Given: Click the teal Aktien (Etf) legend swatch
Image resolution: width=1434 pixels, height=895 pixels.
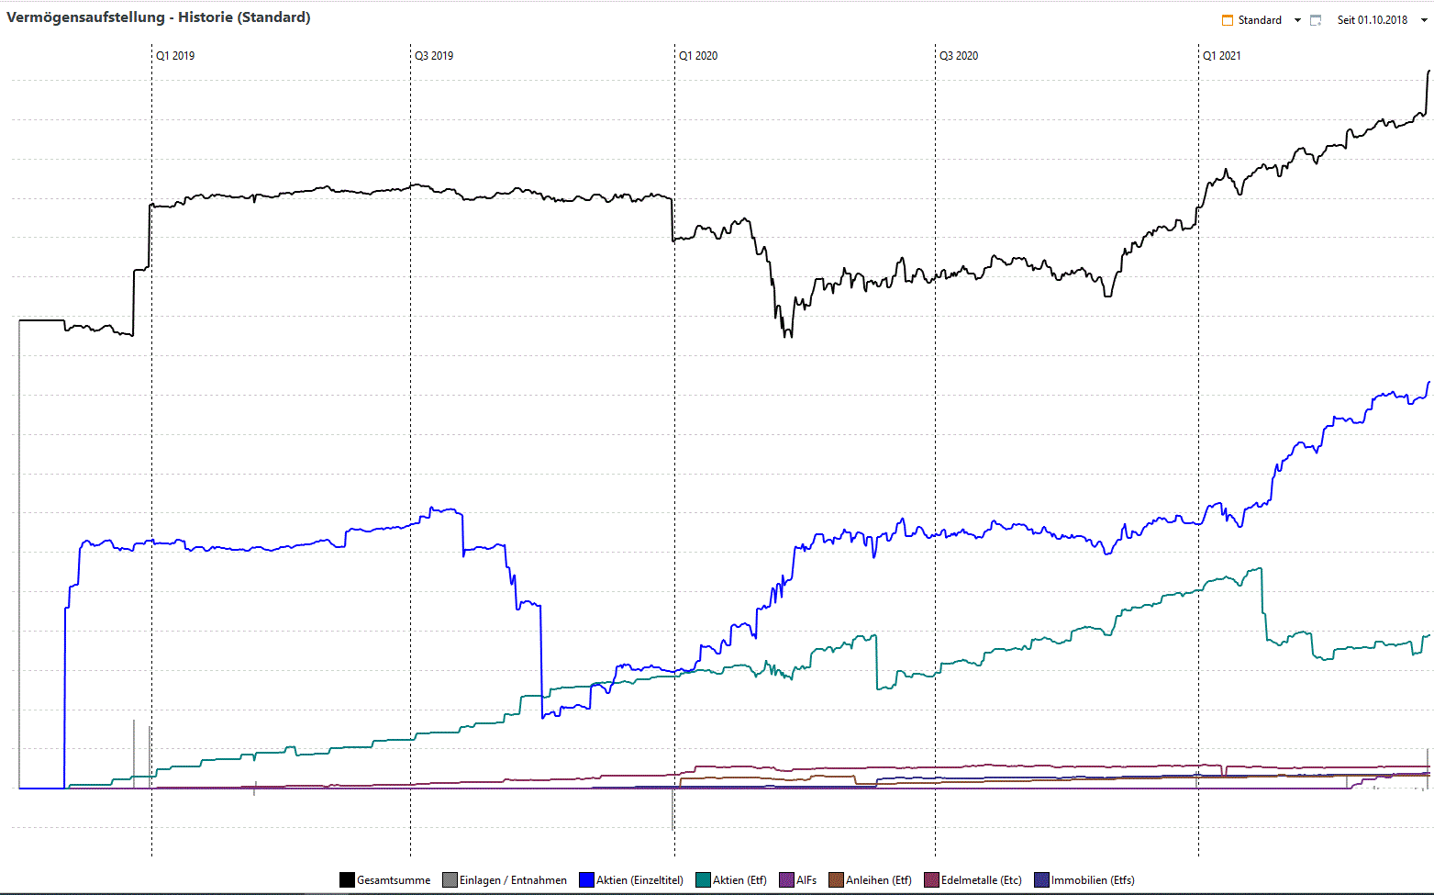Looking at the screenshot, I should click(703, 880).
